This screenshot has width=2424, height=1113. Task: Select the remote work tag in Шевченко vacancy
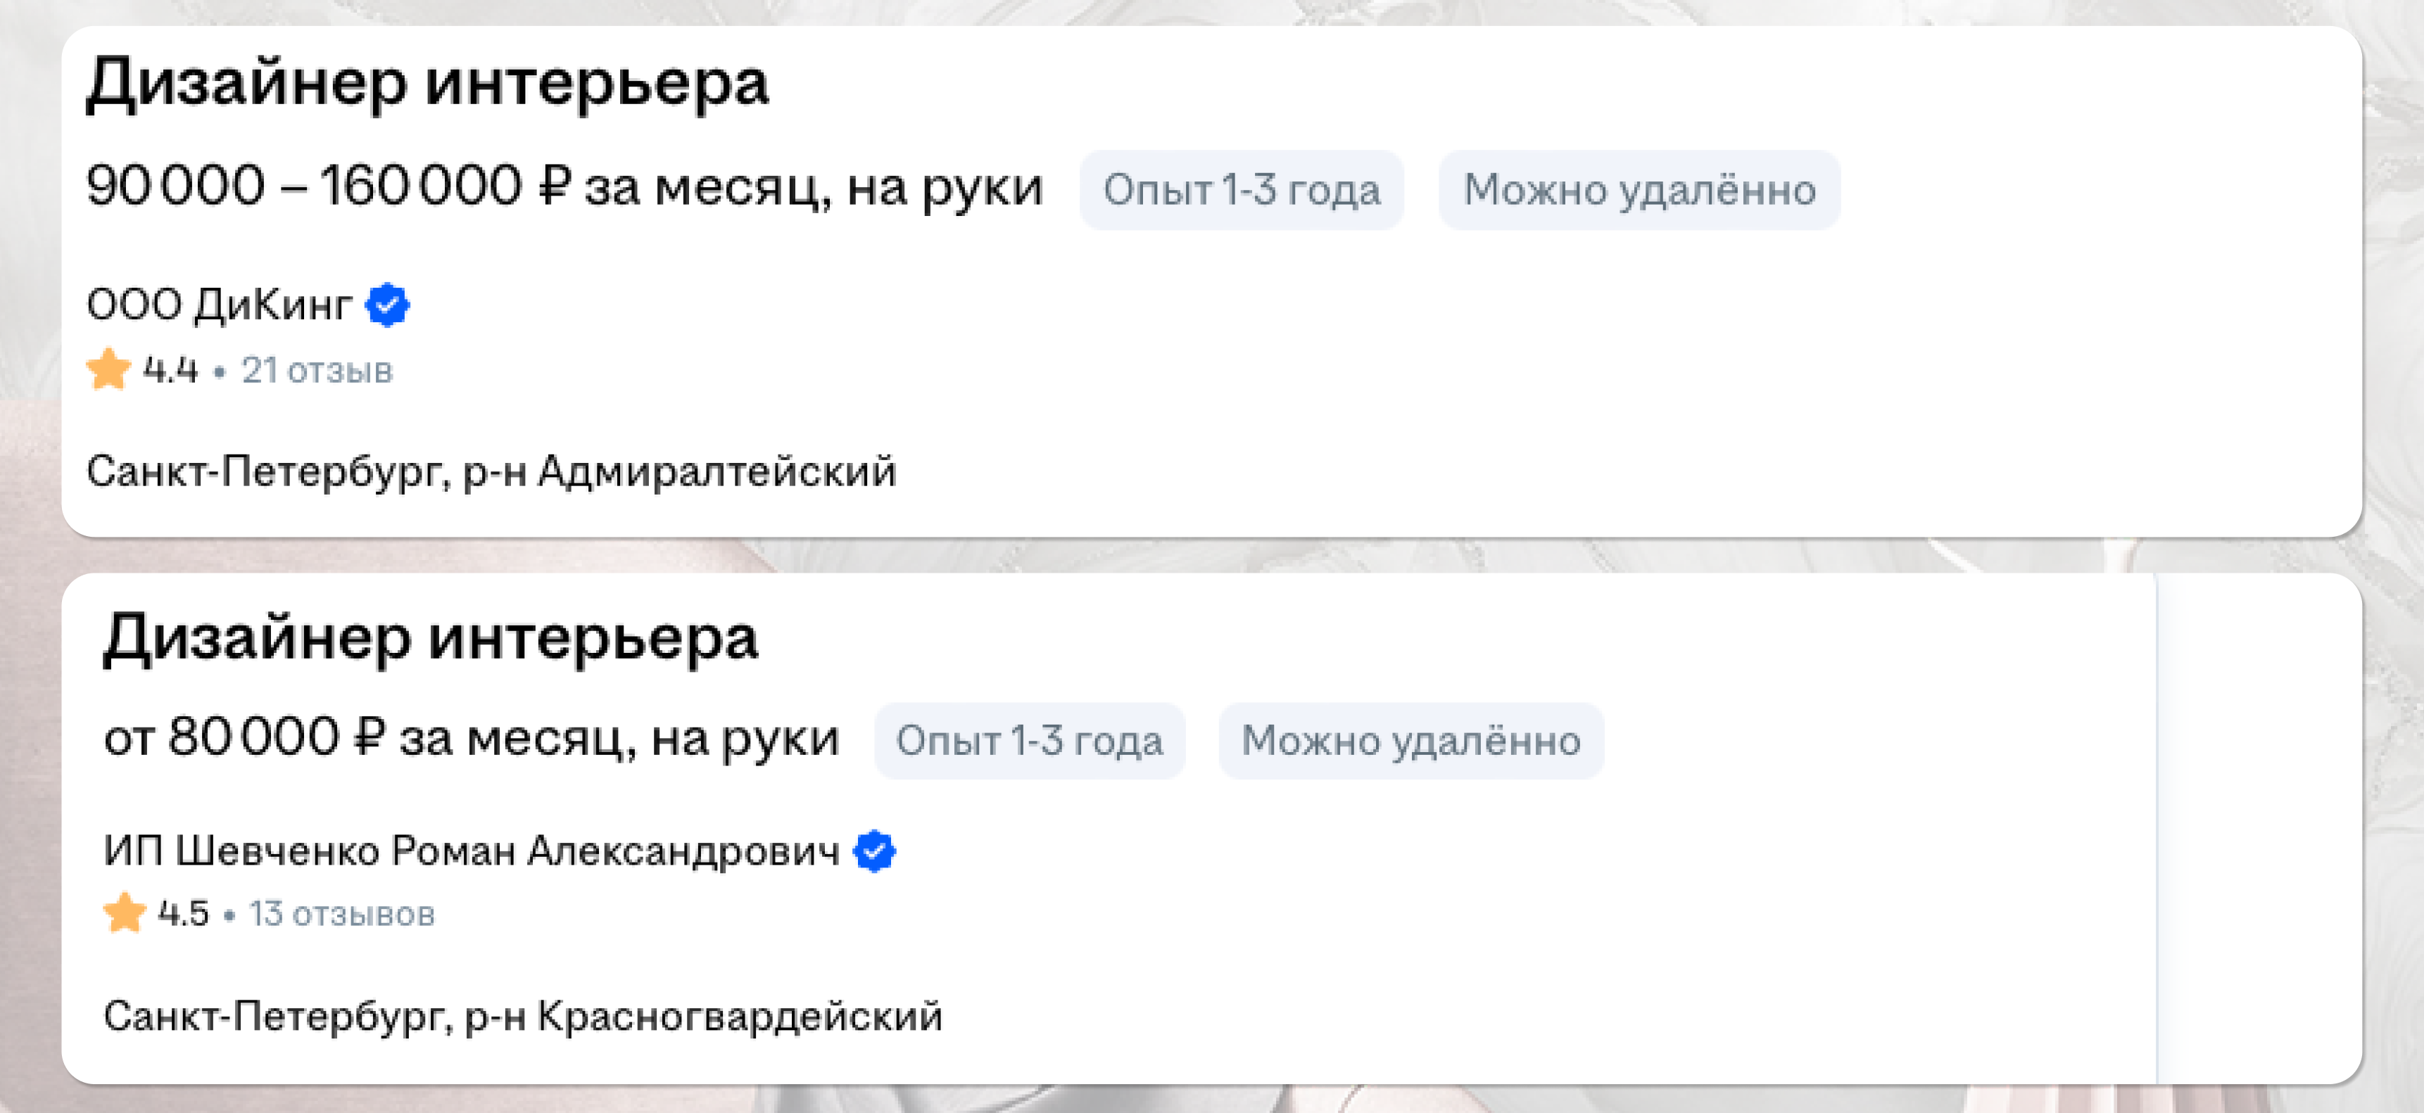[1410, 742]
